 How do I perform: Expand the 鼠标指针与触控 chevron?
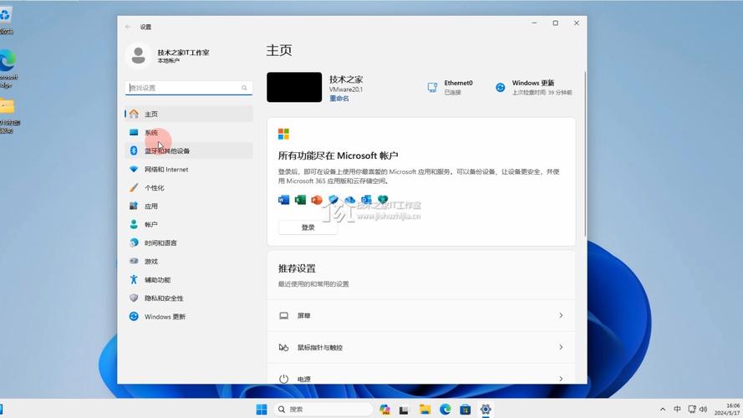tap(561, 348)
